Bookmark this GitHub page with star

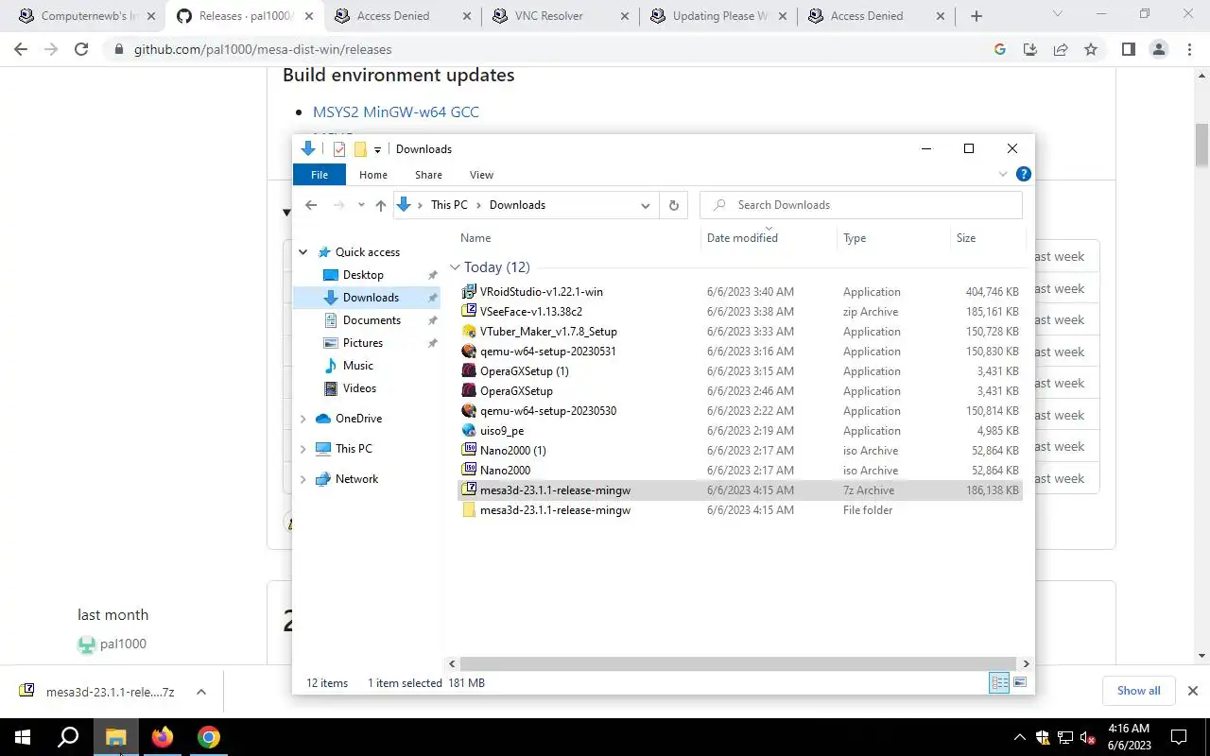[x=1091, y=49]
